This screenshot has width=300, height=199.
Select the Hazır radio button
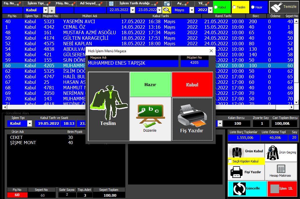click(x=253, y=7)
